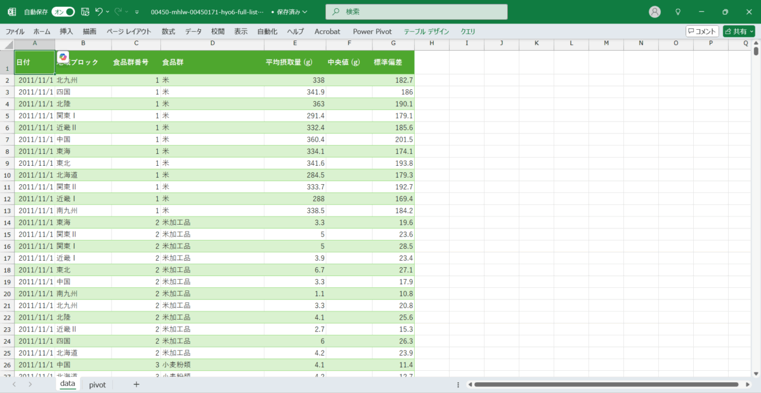Click the 検索 search box
761x393 pixels.
tap(417, 12)
